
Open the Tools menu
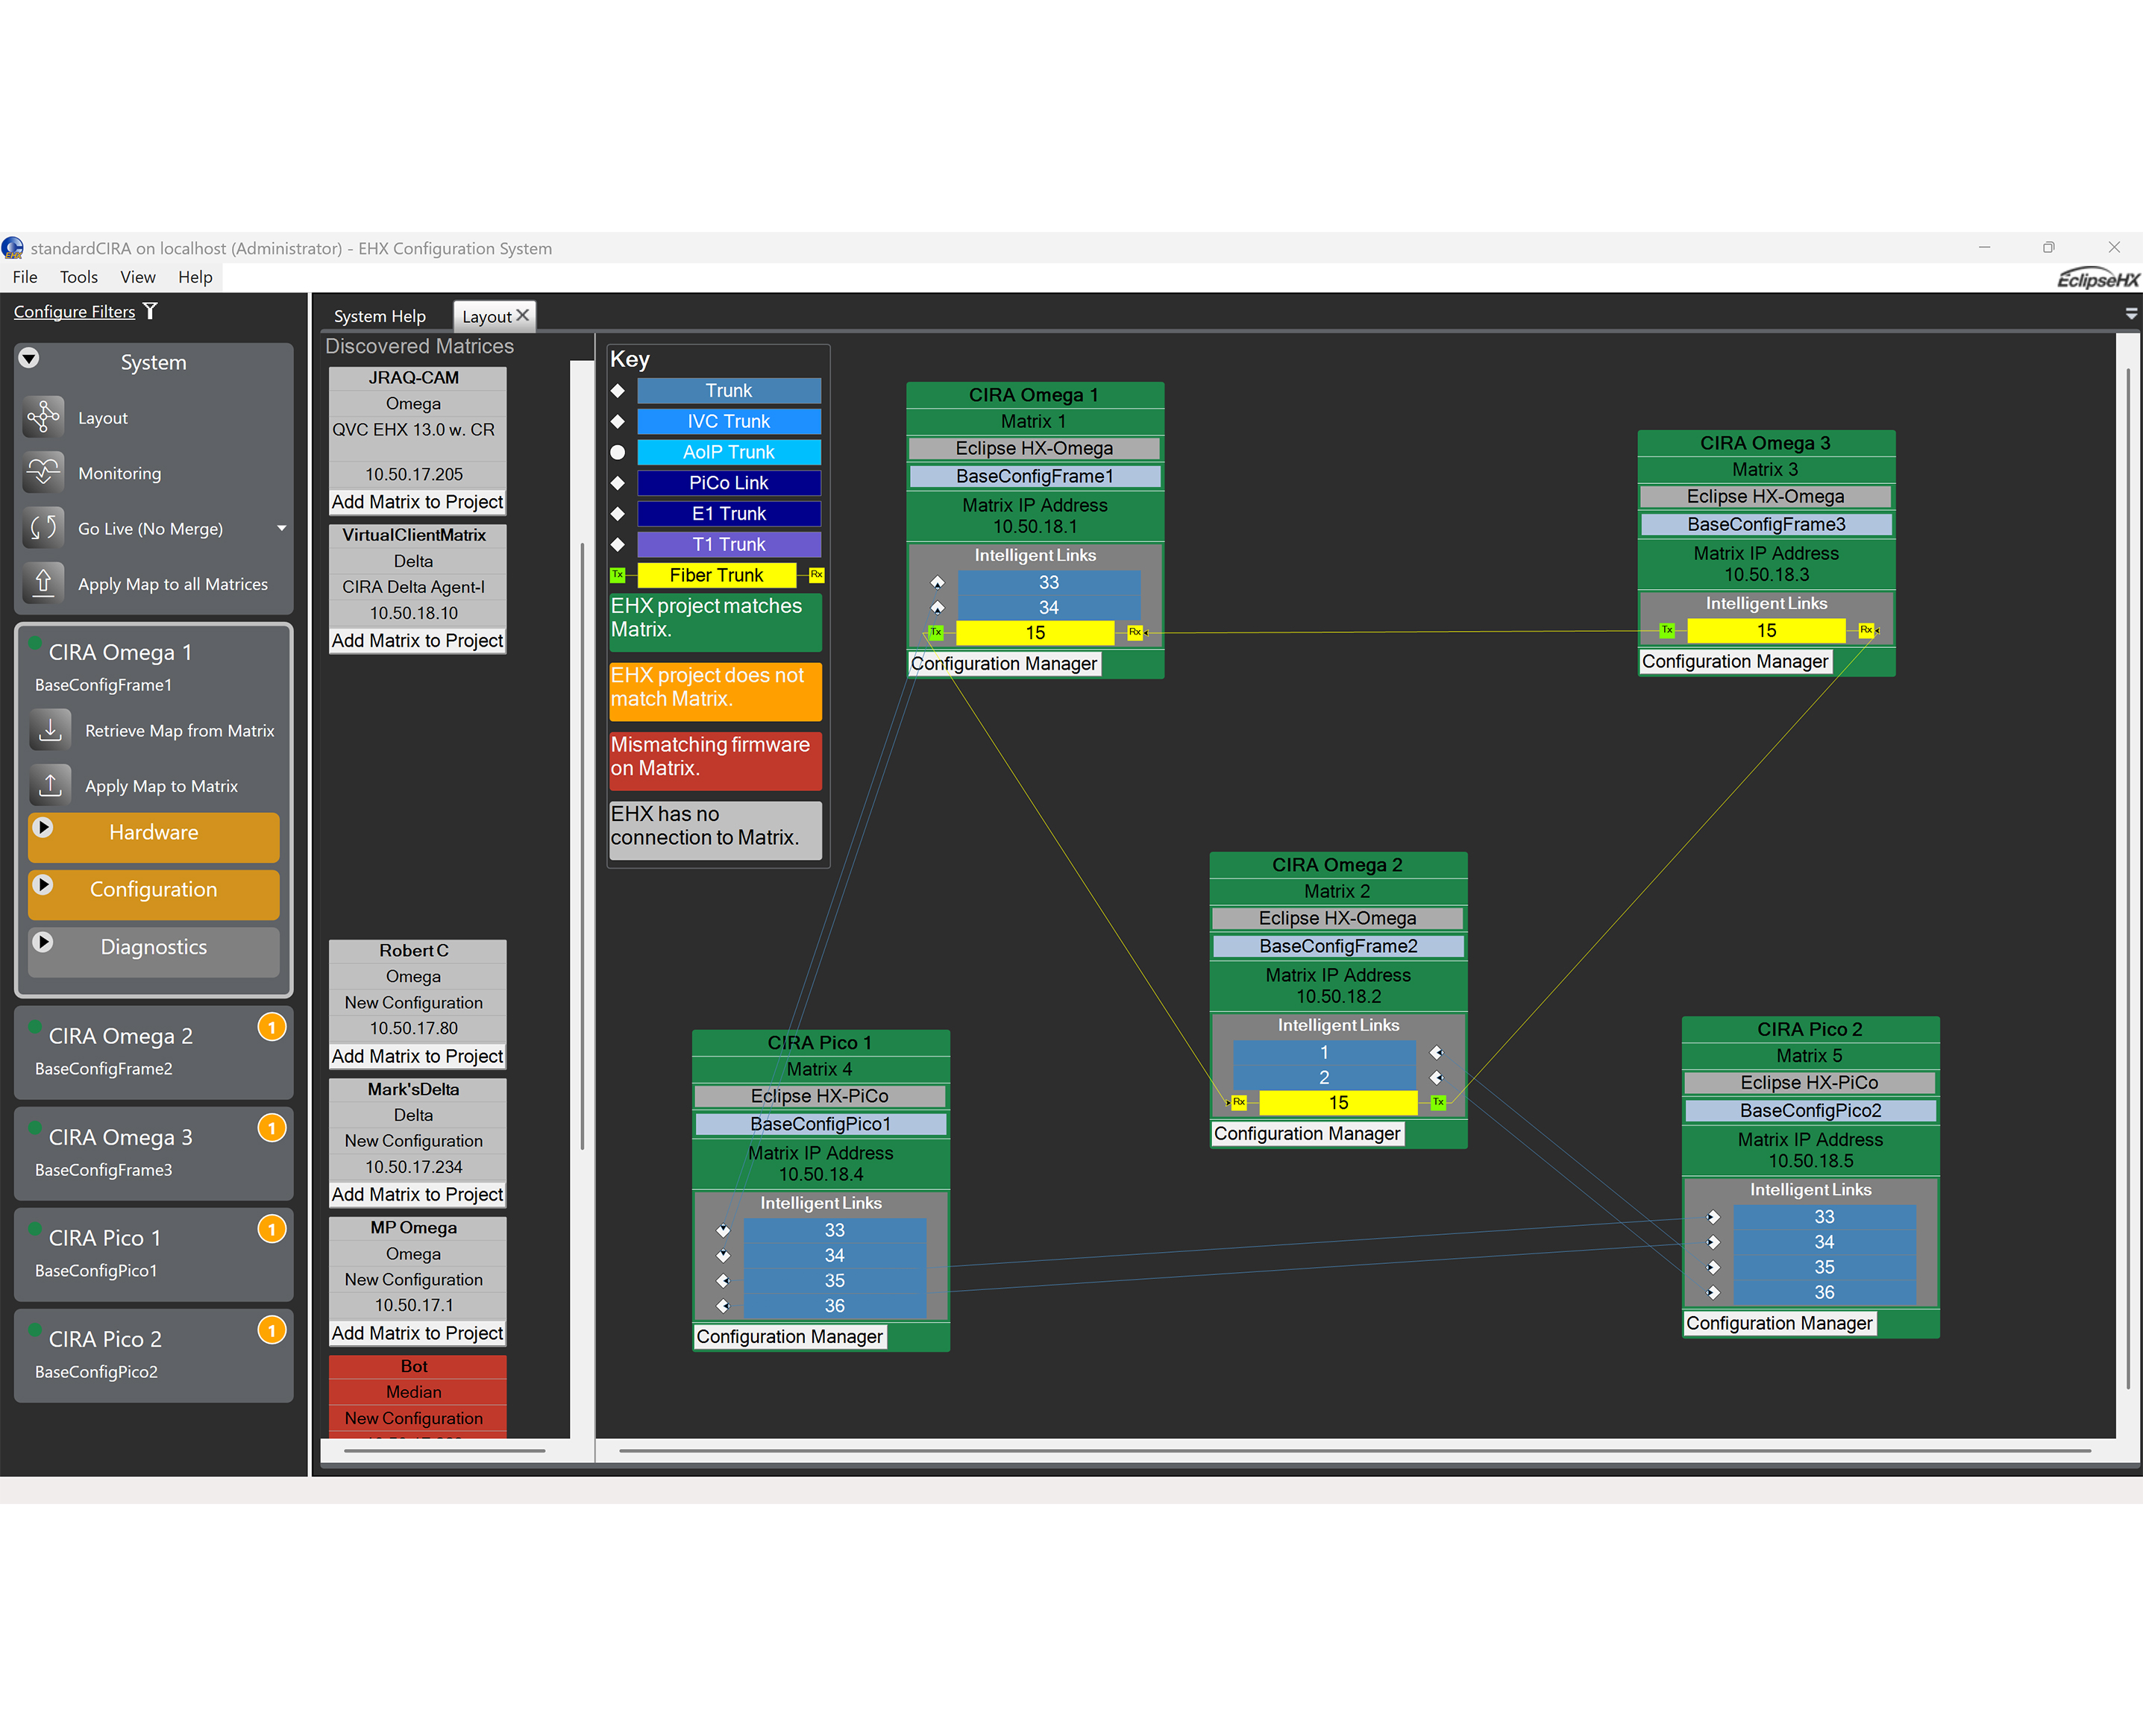point(78,277)
